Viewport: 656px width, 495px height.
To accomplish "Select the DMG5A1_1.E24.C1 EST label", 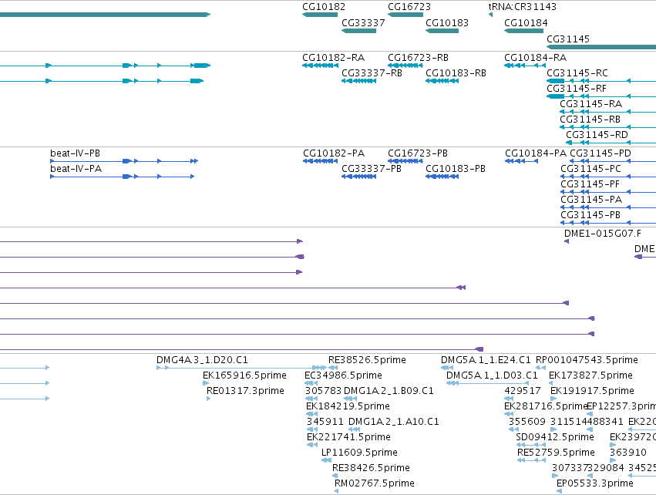I will coord(486,360).
